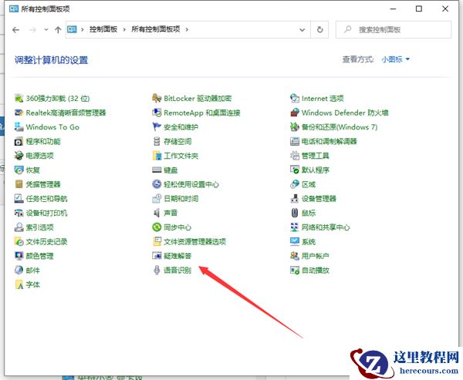Open the 系统 link
This screenshot has height=380, width=463.
(x=309, y=241)
